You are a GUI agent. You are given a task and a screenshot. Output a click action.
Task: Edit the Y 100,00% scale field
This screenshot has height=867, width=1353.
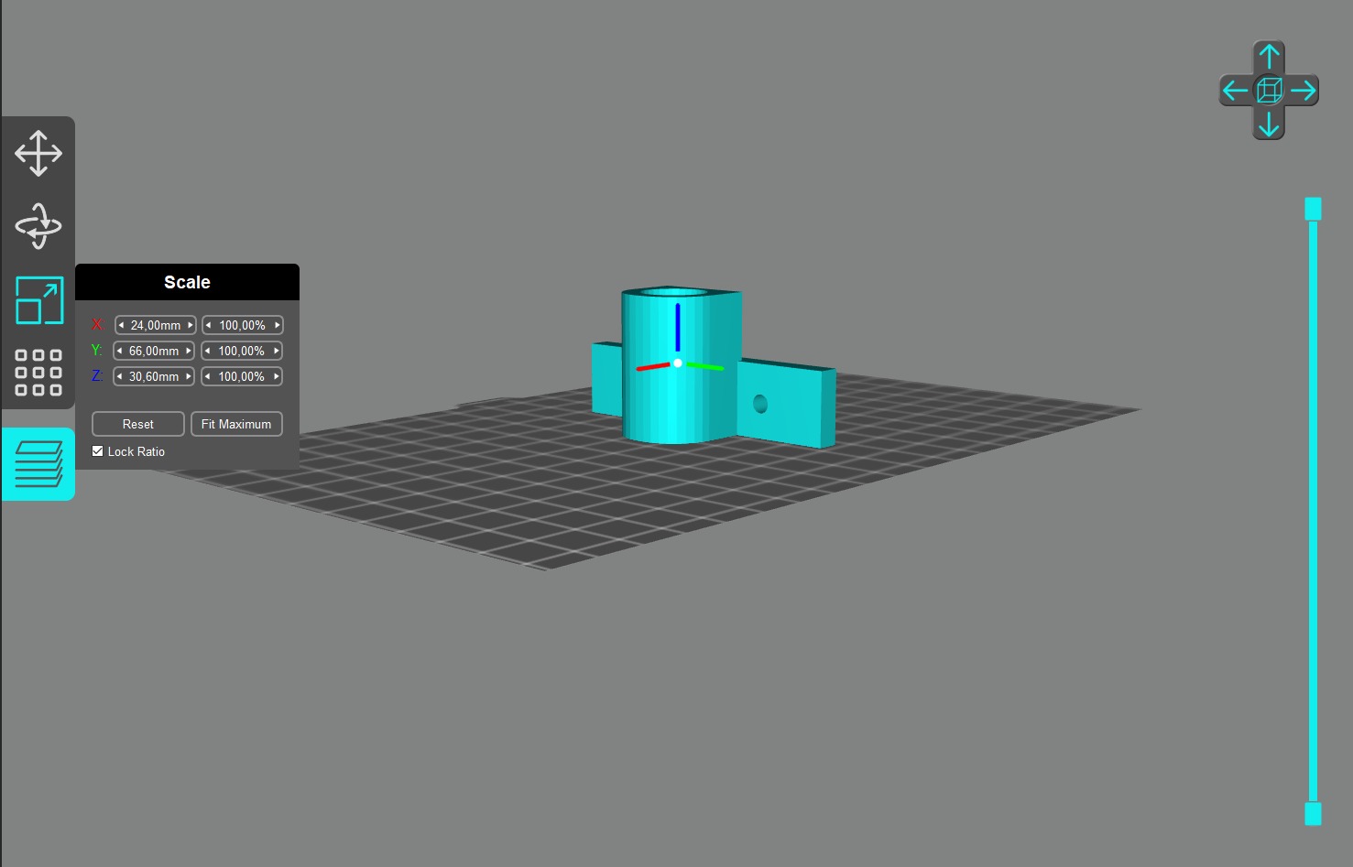coord(242,351)
